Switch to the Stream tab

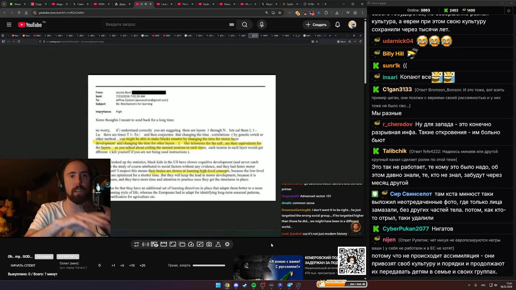click(17, 4)
